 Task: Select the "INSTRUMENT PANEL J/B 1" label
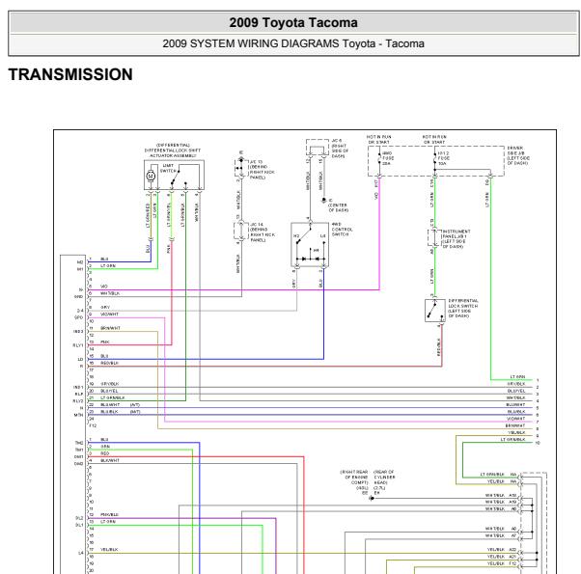tap(456, 233)
